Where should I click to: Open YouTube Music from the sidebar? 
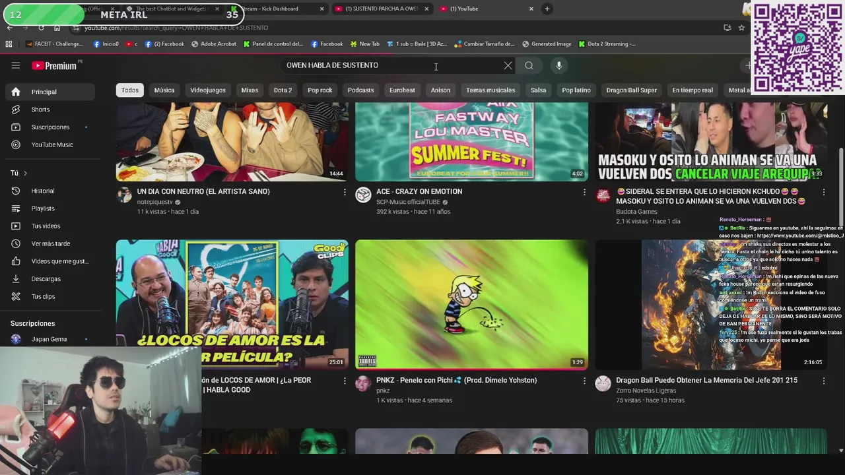(50, 144)
